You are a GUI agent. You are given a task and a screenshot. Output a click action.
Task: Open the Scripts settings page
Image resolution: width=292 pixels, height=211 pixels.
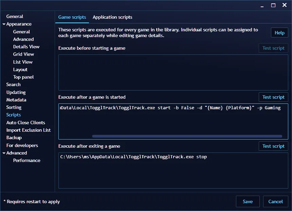pyautogui.click(x=14, y=115)
